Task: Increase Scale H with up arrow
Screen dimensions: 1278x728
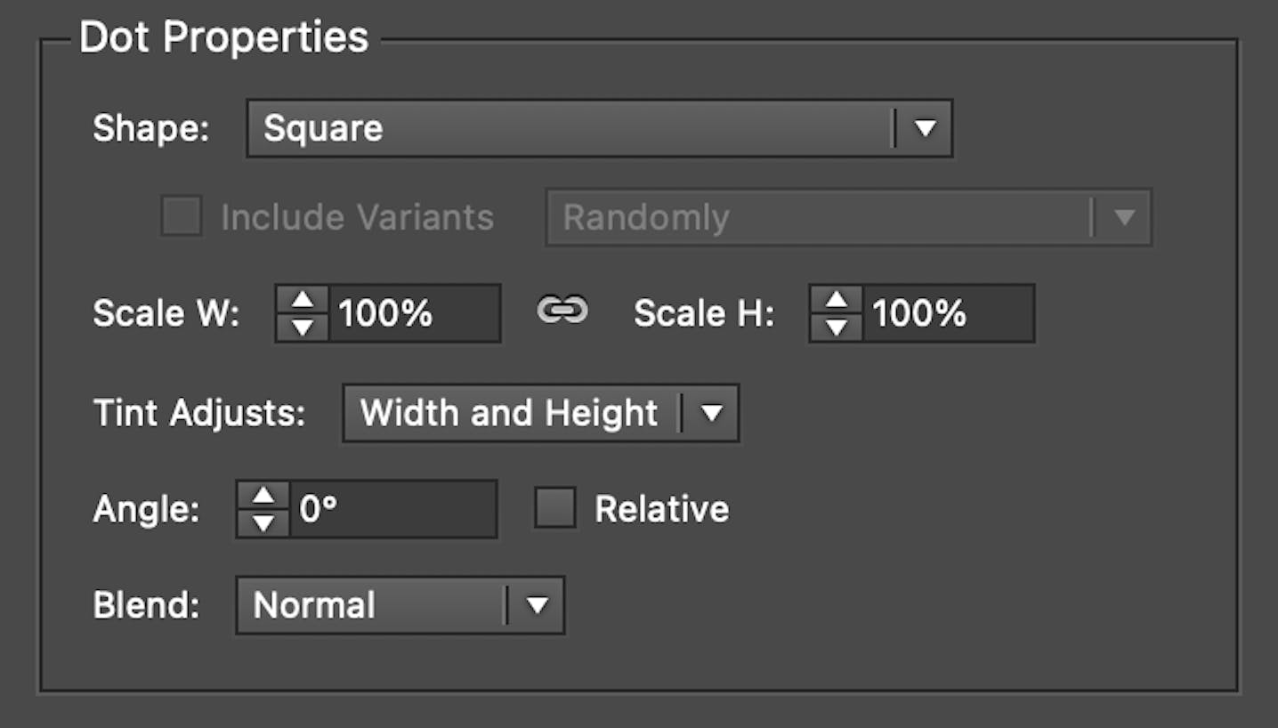Action: point(837,300)
